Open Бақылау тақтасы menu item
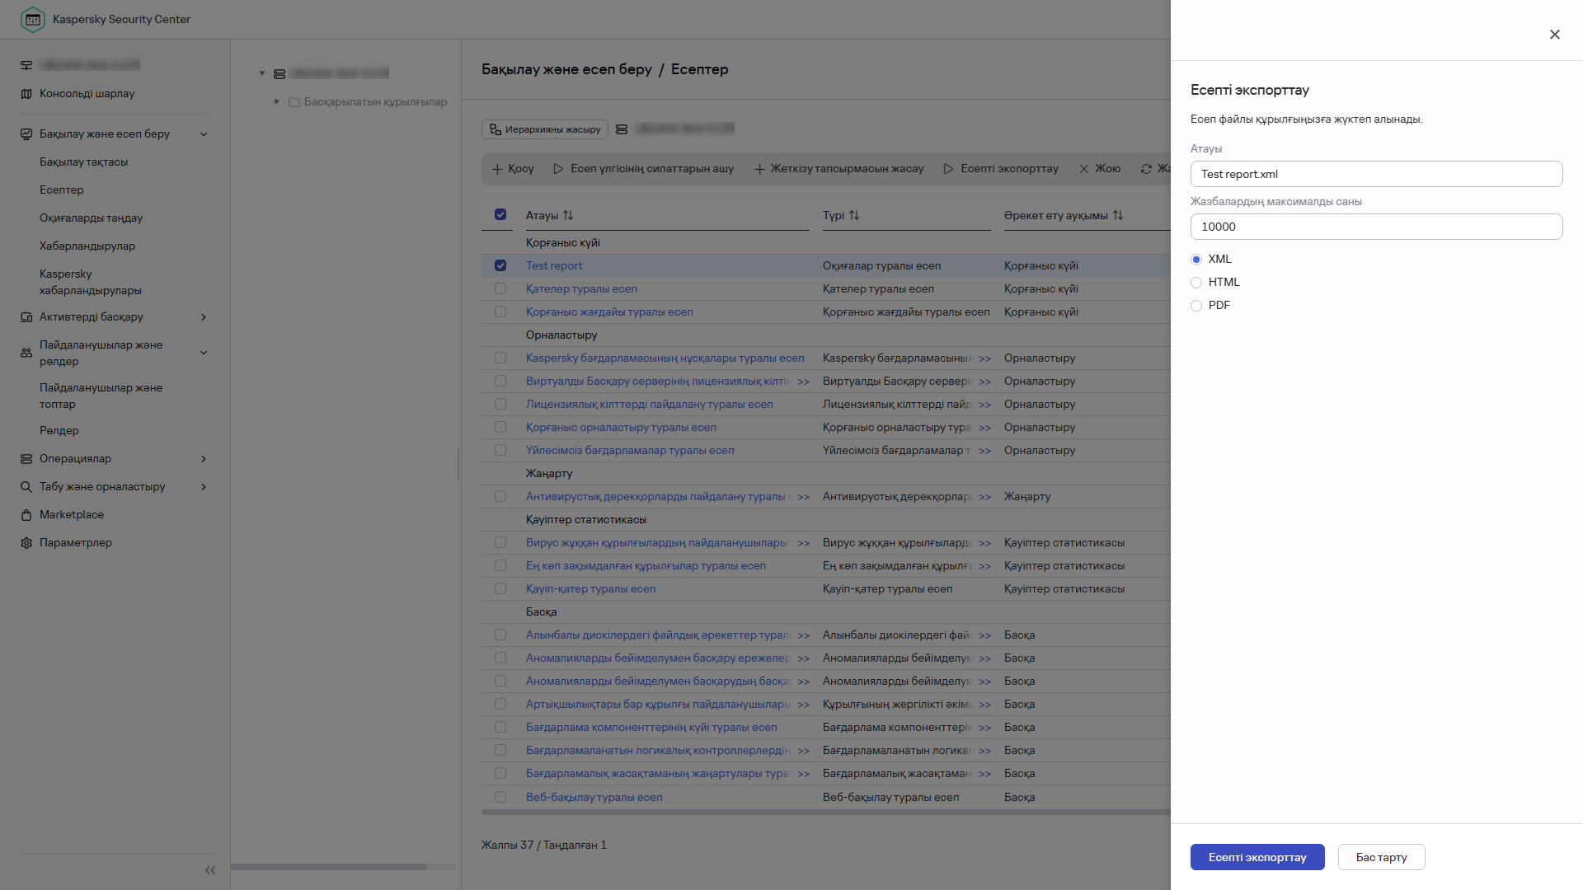This screenshot has width=1583, height=890. click(x=83, y=162)
